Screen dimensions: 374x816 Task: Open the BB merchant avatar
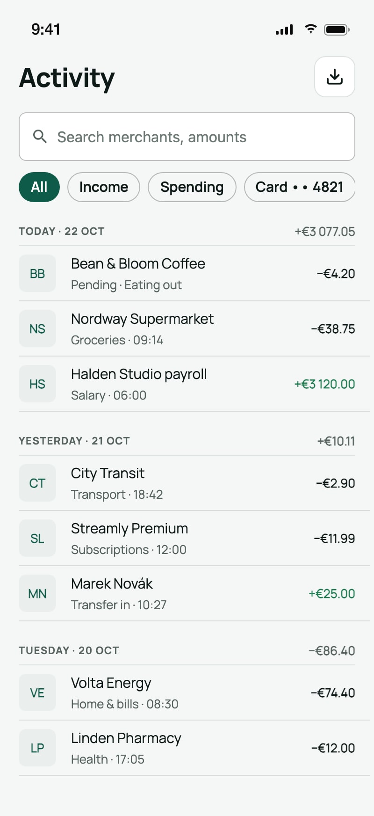point(37,273)
